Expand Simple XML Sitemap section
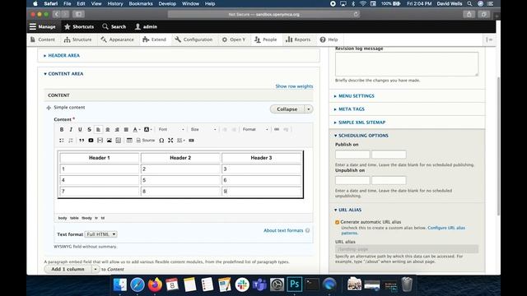 361,123
